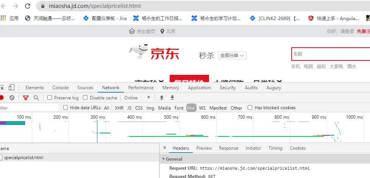Screen dimensions: 370x178
Task: Filter requests by Other
Action: point(236,108)
